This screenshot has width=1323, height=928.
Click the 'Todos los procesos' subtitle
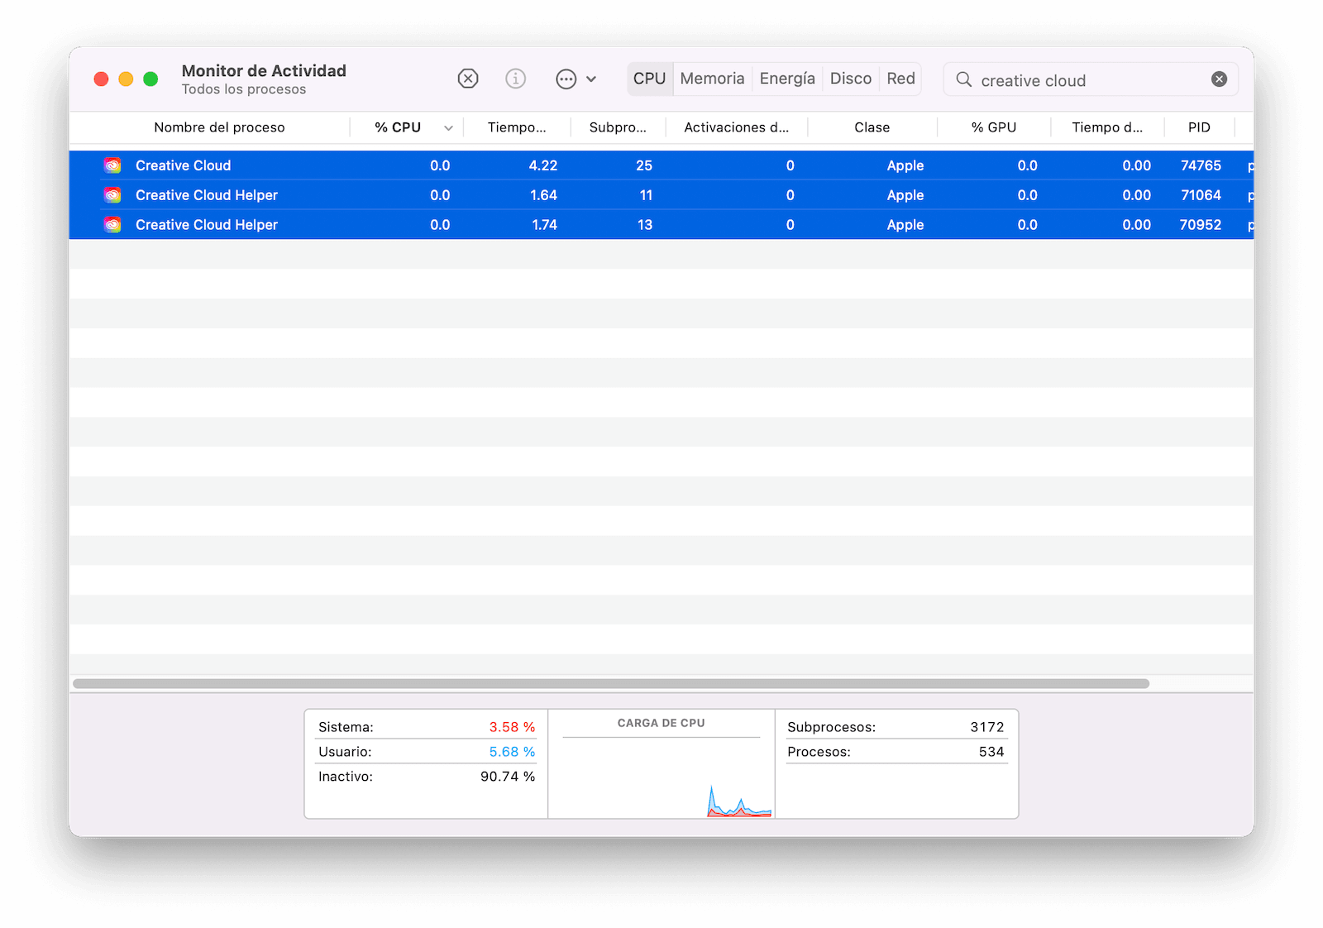click(244, 89)
